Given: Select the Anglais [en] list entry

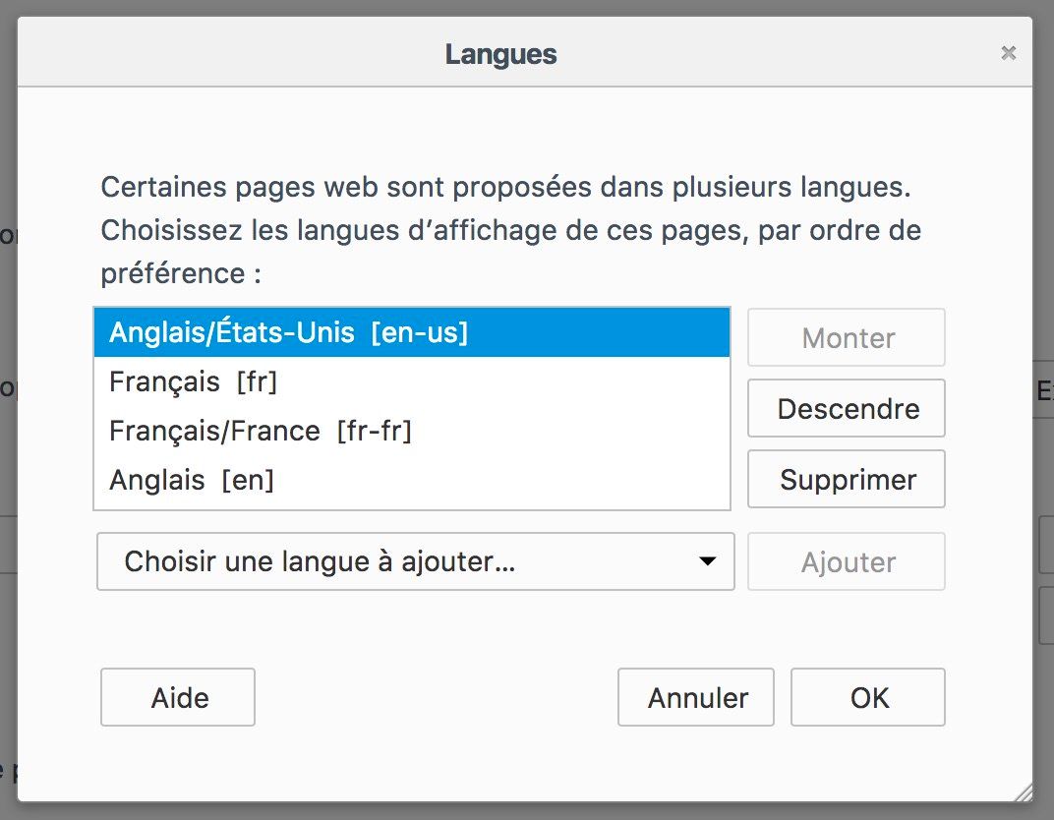Looking at the screenshot, I should tap(411, 480).
